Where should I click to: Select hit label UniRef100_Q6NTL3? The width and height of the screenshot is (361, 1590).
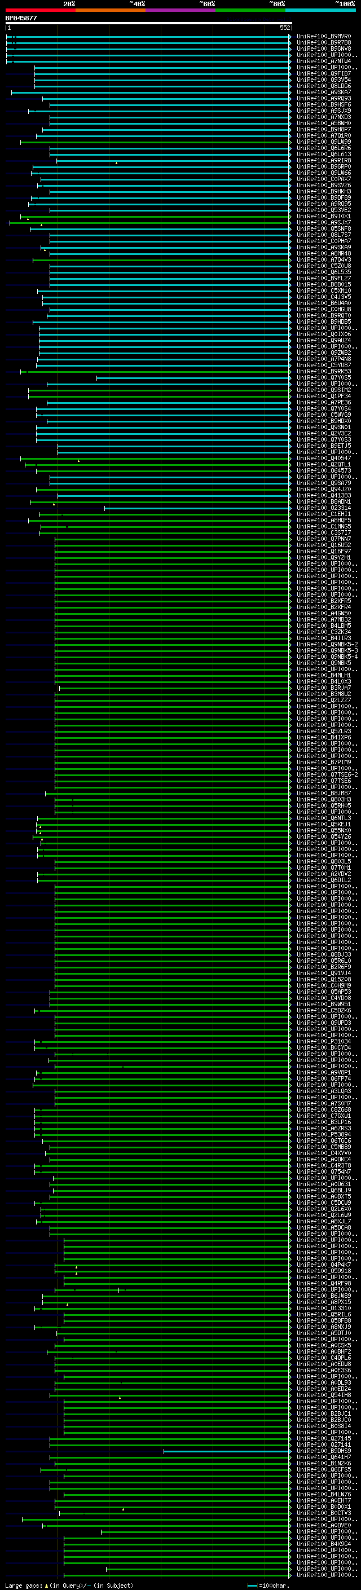coord(324,818)
